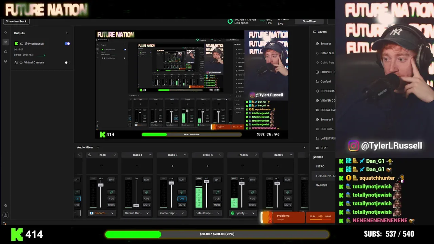Click CHAT layer icon

coord(317,148)
